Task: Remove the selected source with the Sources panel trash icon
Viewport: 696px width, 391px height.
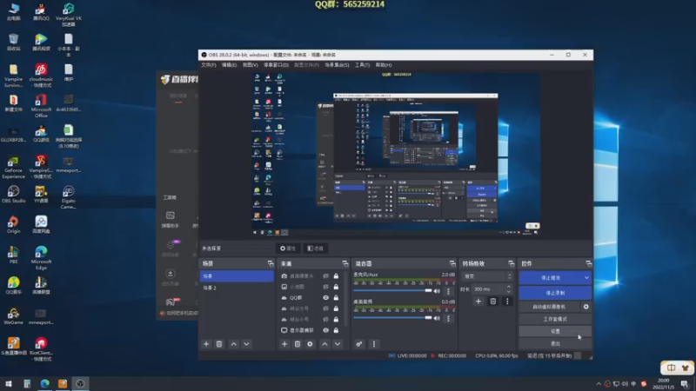Action: point(298,344)
